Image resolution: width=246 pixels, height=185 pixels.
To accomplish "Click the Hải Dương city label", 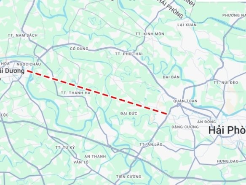I will [12, 71].
